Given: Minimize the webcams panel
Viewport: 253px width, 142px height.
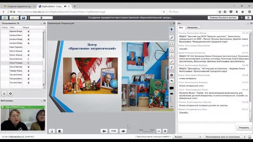Looking at the screenshot, I should (x=41, y=101).
